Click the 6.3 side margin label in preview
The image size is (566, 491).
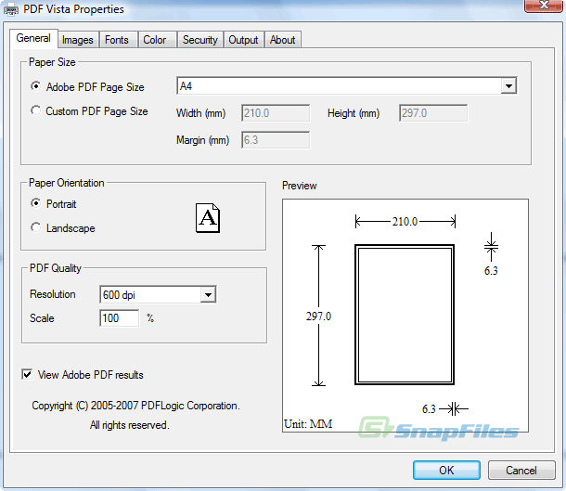click(429, 409)
